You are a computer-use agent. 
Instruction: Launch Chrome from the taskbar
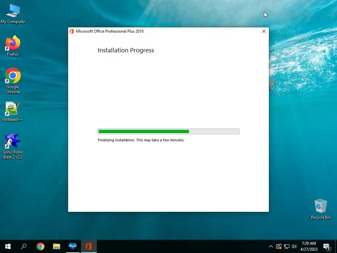pyautogui.click(x=40, y=246)
